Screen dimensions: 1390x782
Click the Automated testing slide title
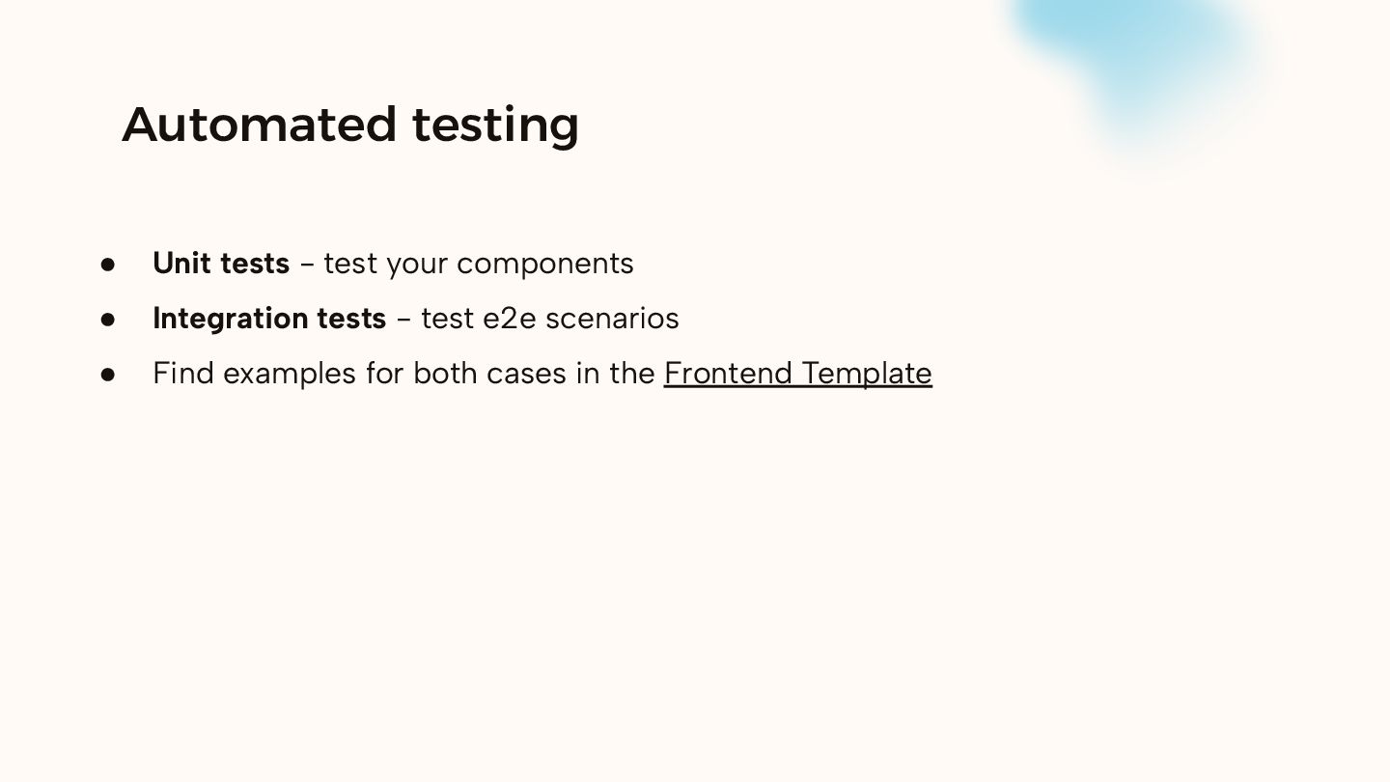(350, 126)
